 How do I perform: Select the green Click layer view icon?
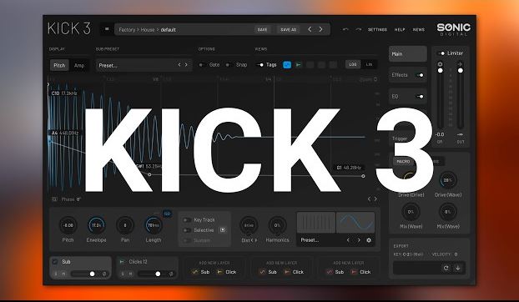coord(299,65)
